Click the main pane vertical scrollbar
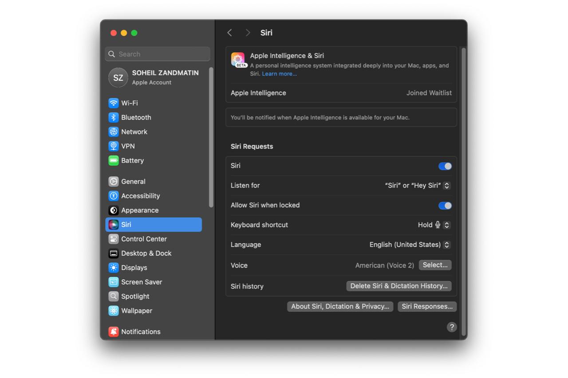 (x=464, y=191)
